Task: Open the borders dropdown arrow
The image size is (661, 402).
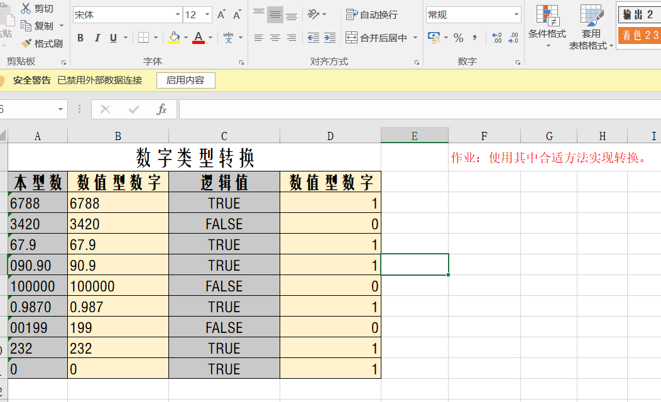Action: [x=156, y=38]
